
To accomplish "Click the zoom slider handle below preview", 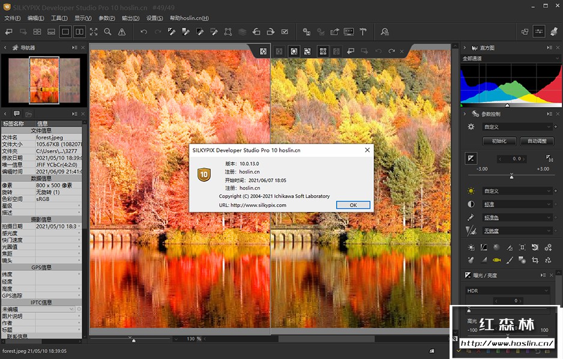I will point(134,340).
